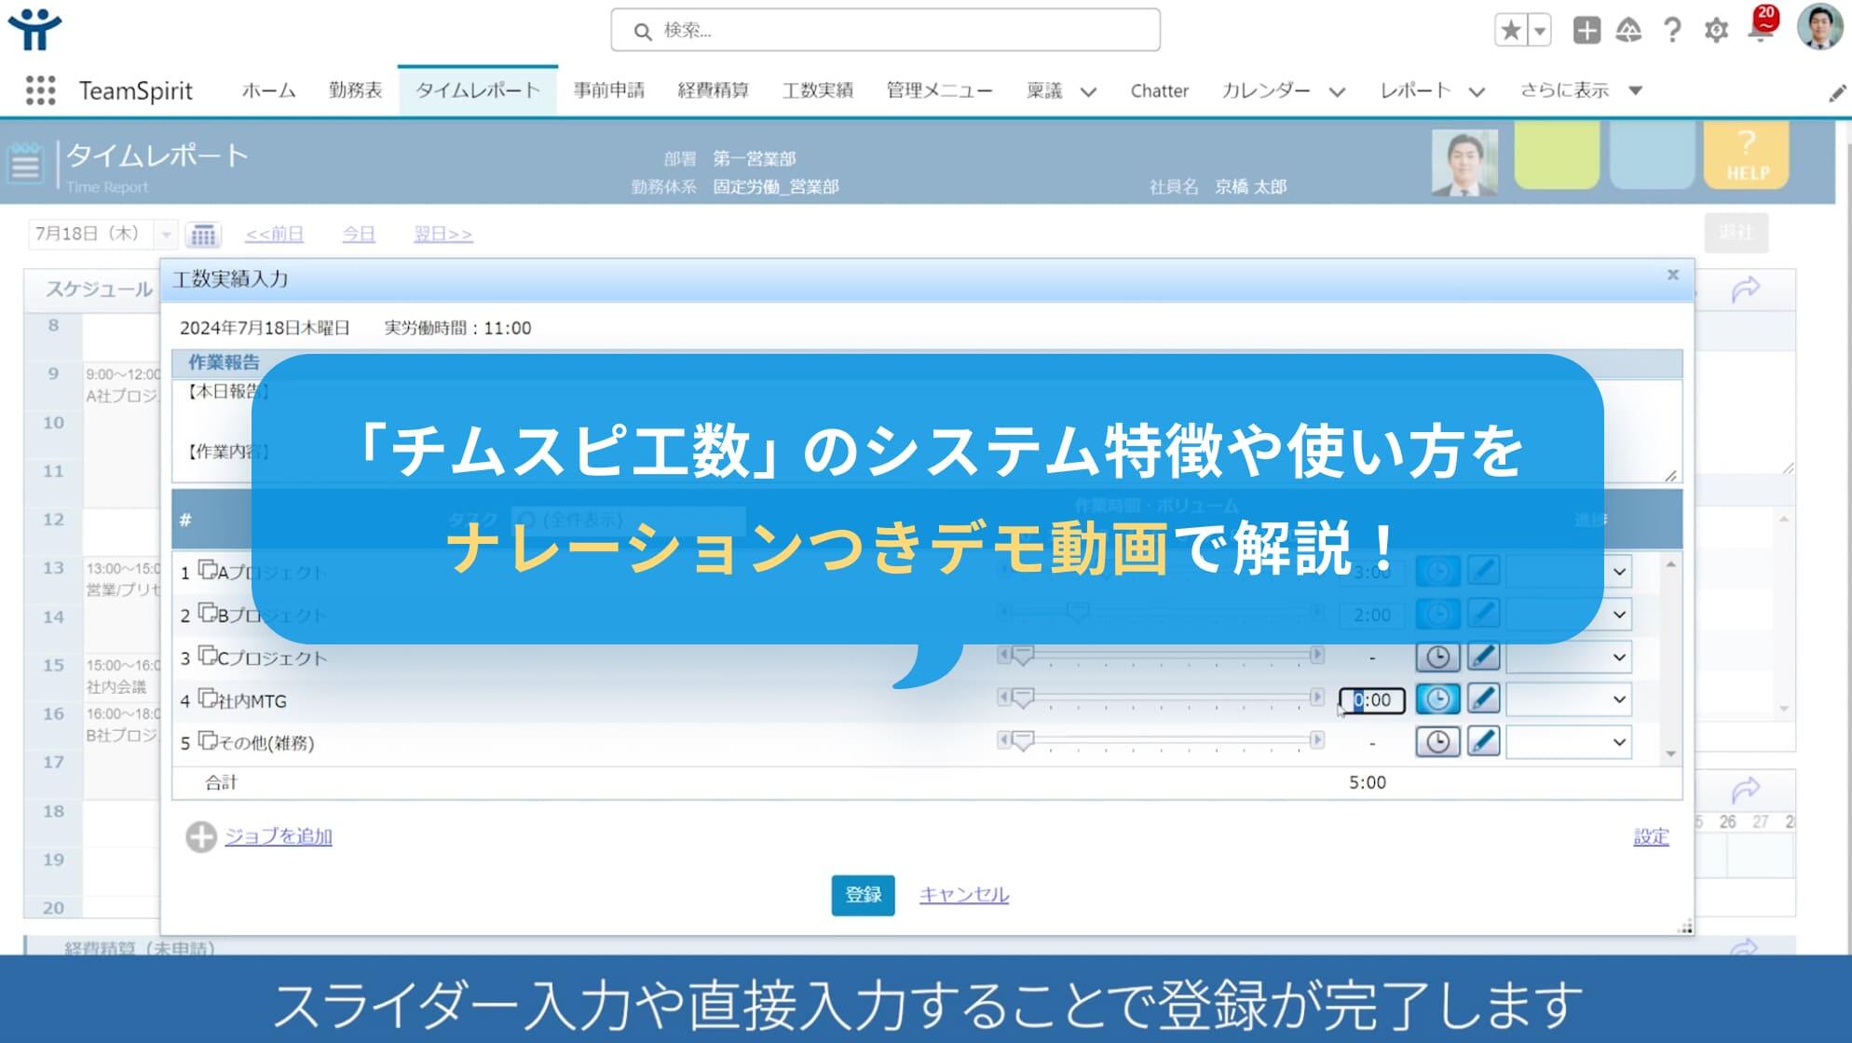1852x1043 pixels.
Task: Click pencil edit icon for Cプロジェクト row
Action: [x=1483, y=657]
